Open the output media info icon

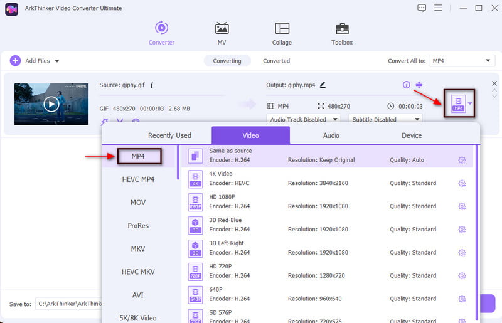406,85
